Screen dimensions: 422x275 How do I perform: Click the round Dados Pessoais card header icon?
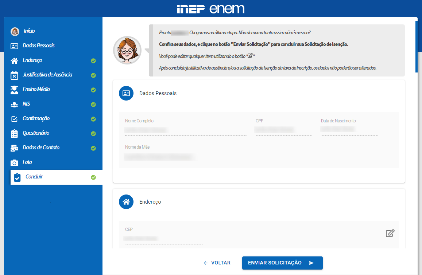(x=126, y=93)
